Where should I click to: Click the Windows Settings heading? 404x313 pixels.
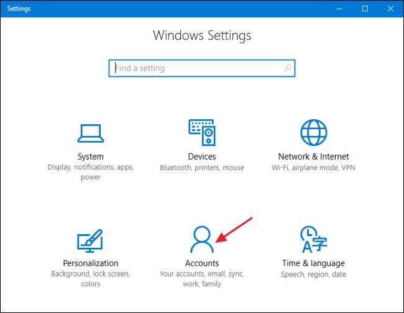tap(202, 35)
